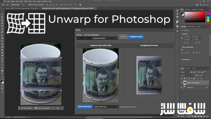Click the Home icon in options bar
The width and height of the screenshot is (211, 119).
tap(3, 5)
